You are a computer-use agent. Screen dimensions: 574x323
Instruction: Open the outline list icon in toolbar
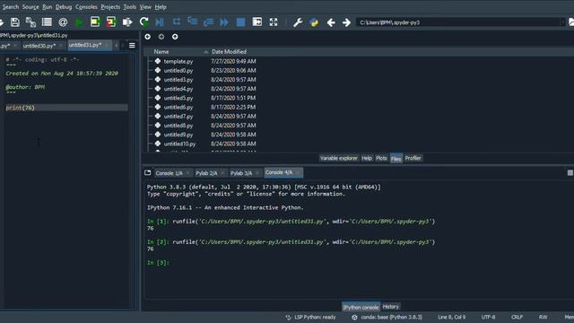point(47,22)
